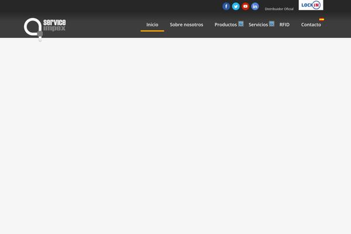Open the Productos menu
This screenshot has width=351, height=234.
(x=226, y=25)
